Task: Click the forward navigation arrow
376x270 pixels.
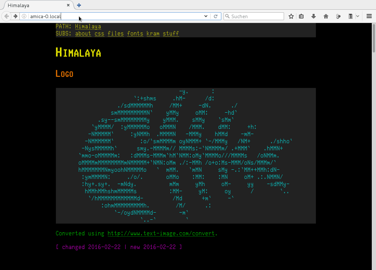Action: click(15, 16)
